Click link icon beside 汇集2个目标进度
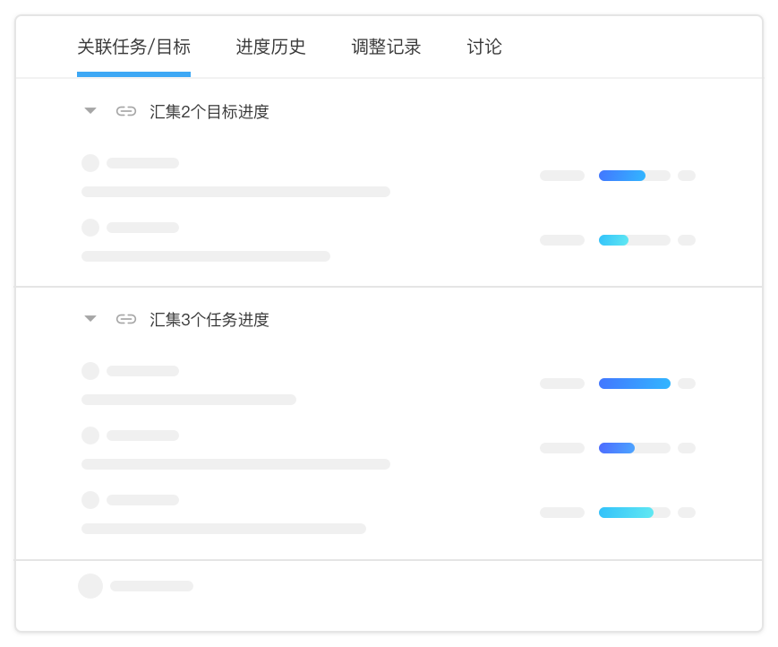The height and width of the screenshot is (647, 778). click(x=126, y=111)
